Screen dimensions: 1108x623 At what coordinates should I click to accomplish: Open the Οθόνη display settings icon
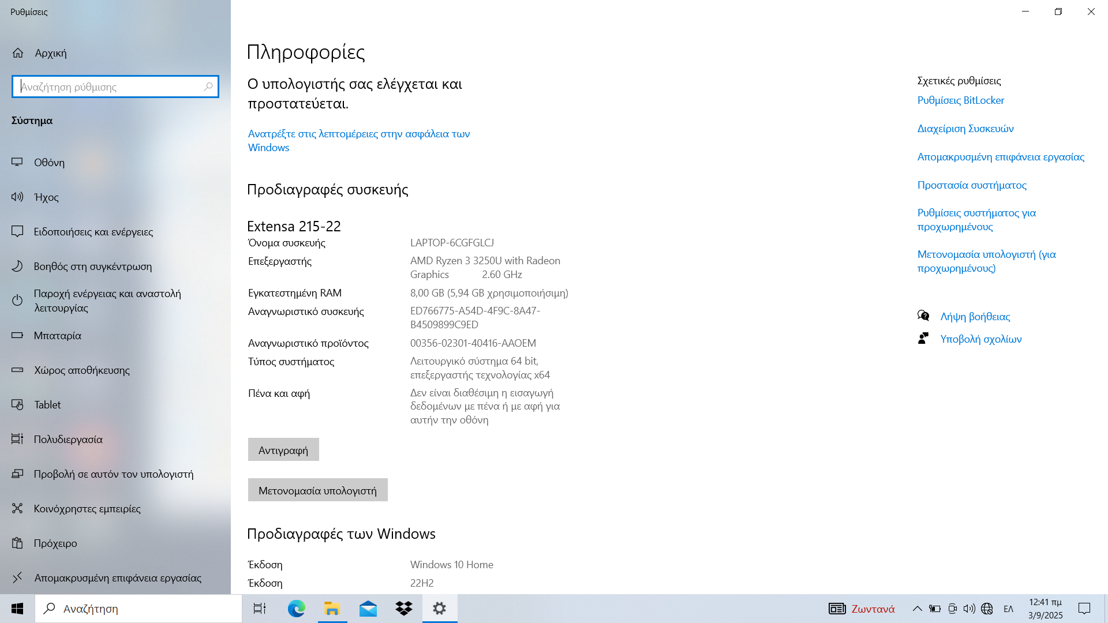click(x=17, y=162)
